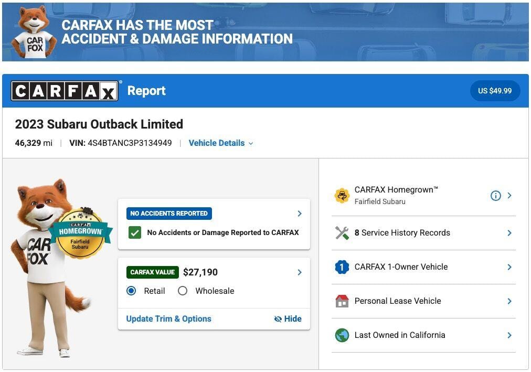
Task: Click the 8 Service History Records text
Action: point(402,233)
